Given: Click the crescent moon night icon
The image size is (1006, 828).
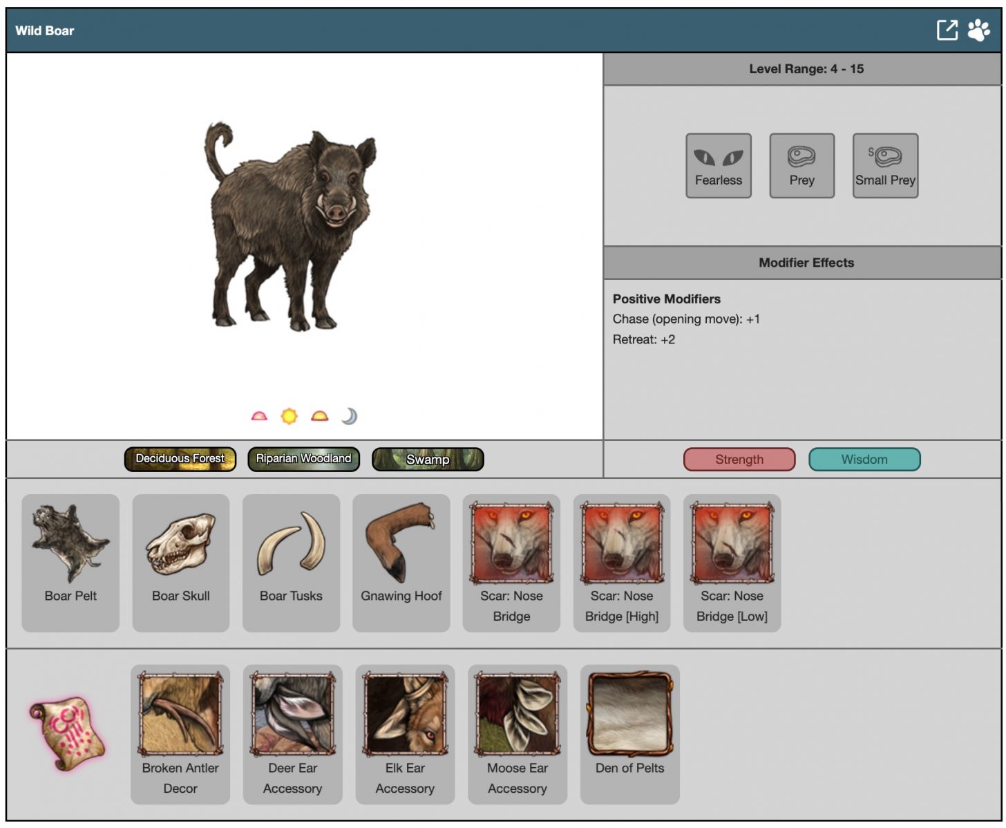Looking at the screenshot, I should click(x=350, y=416).
